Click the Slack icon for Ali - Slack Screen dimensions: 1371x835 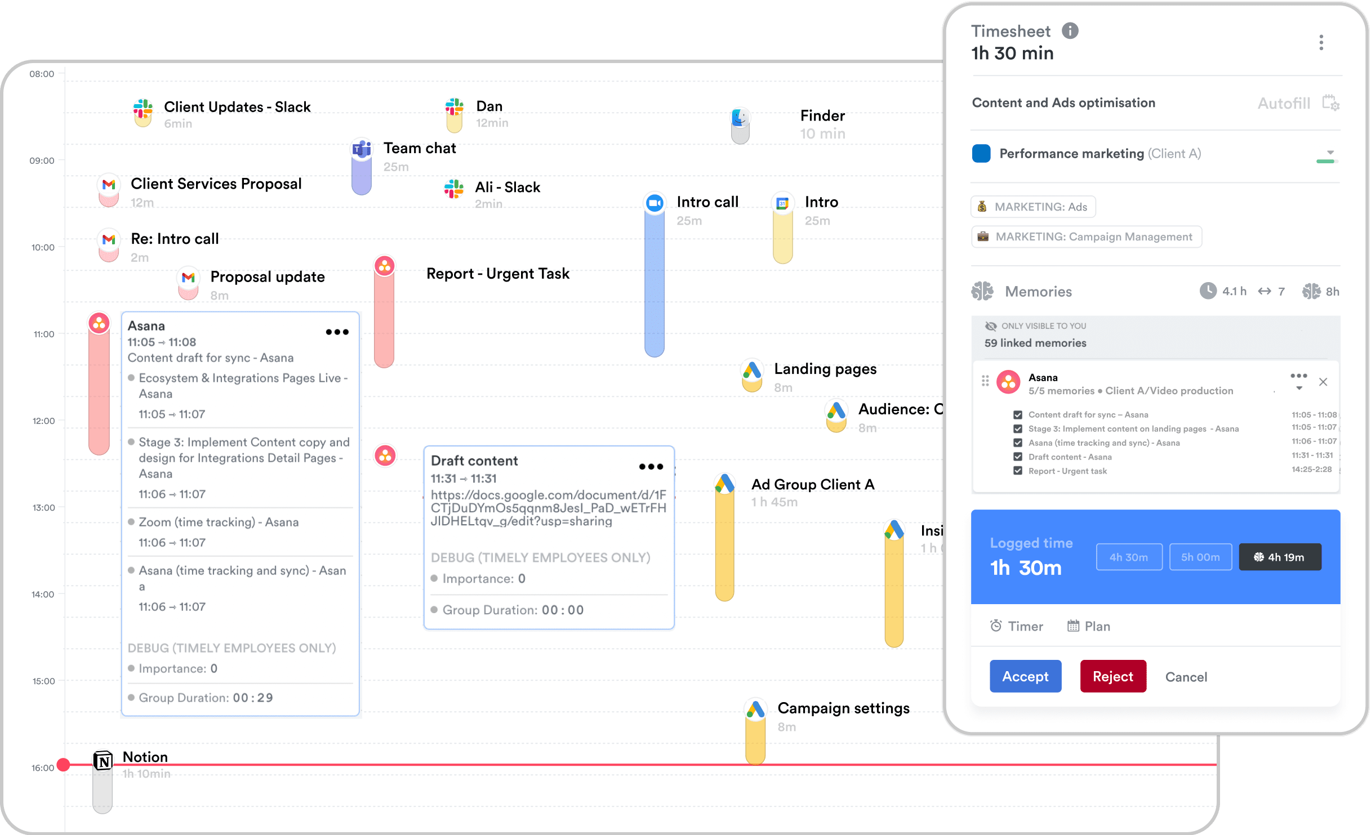point(453,189)
